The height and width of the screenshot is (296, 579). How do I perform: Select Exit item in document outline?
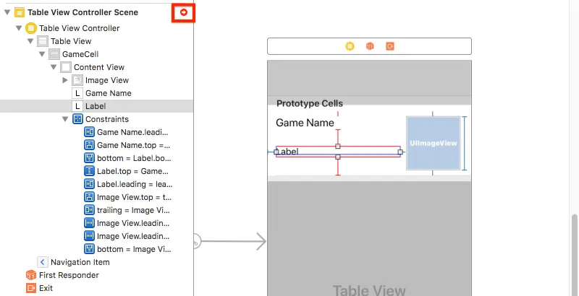(40, 288)
